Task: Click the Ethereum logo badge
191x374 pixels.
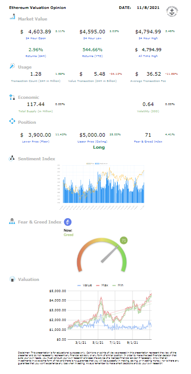Action: 68,222
